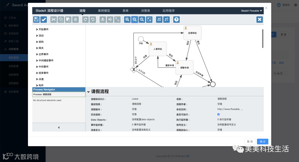Click the validate model checkmark icon
The width and height of the screenshot is (299, 162).
[x=44, y=19]
